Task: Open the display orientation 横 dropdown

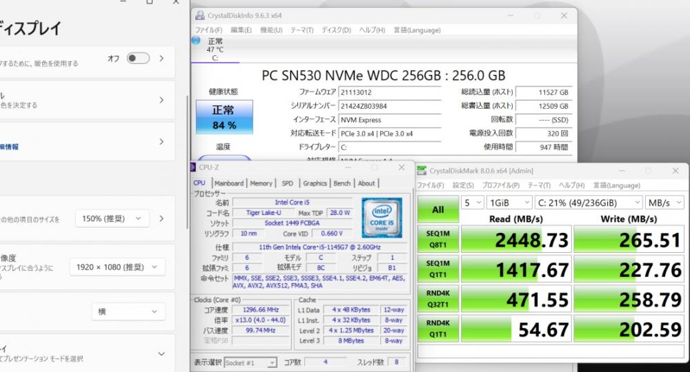Action: click(x=128, y=311)
